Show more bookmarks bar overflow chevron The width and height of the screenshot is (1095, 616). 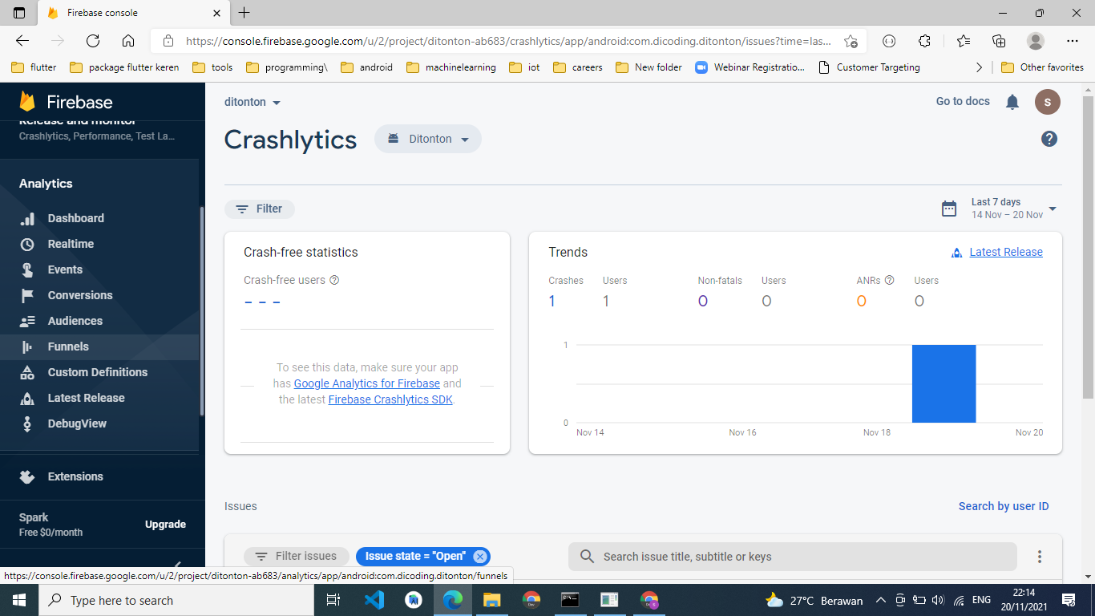click(x=979, y=67)
